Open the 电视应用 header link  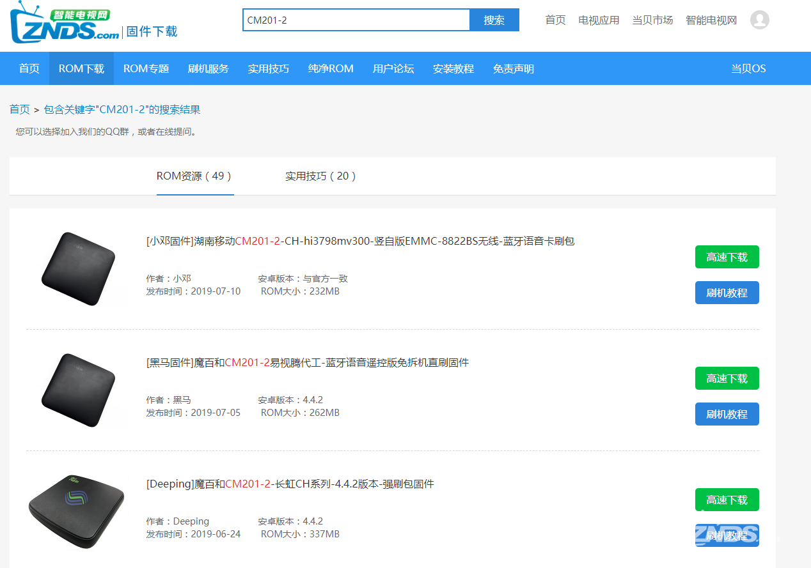[599, 20]
